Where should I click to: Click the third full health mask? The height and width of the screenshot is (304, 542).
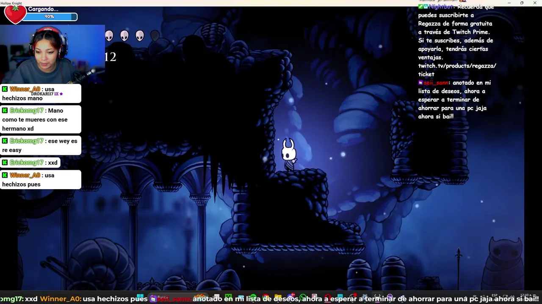coord(140,36)
